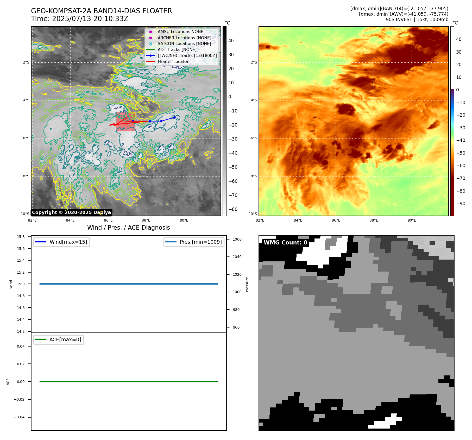Screen dimensions: 472x440
Task: Click the 86°E longitude label under the water vapor map
Action: tap(336, 220)
